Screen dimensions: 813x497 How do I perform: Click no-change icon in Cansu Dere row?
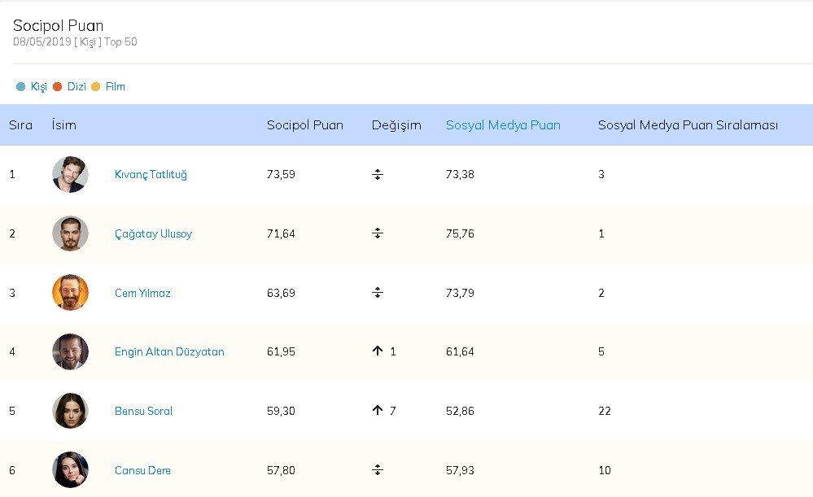(x=378, y=470)
